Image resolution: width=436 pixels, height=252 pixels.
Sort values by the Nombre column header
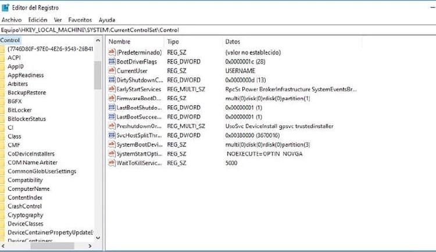click(x=120, y=42)
